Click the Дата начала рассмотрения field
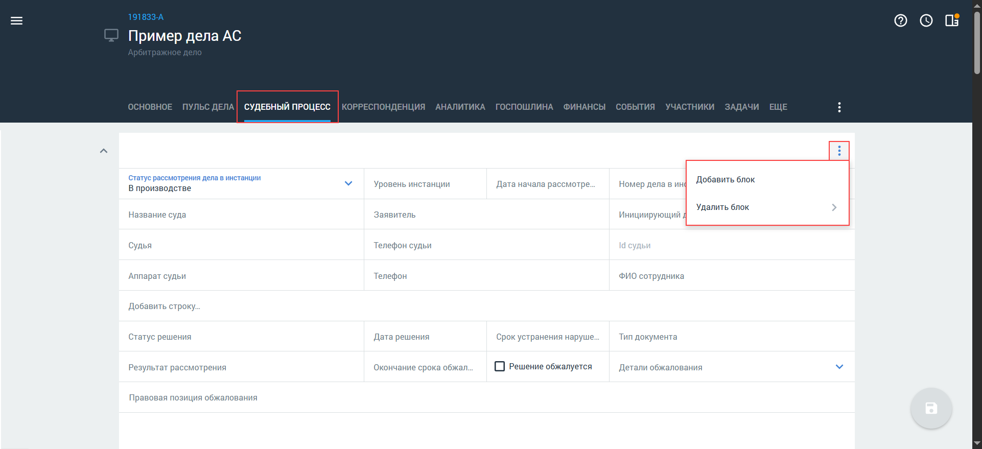982x449 pixels. 548,184
